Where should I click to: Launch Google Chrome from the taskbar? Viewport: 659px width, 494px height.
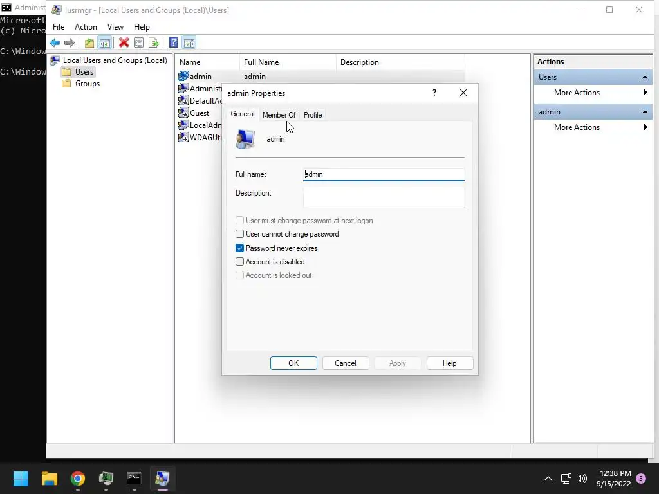tap(78, 478)
